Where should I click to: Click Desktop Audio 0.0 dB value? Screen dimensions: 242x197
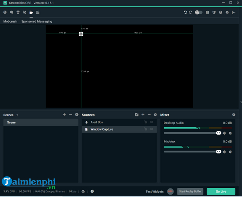[227, 123]
